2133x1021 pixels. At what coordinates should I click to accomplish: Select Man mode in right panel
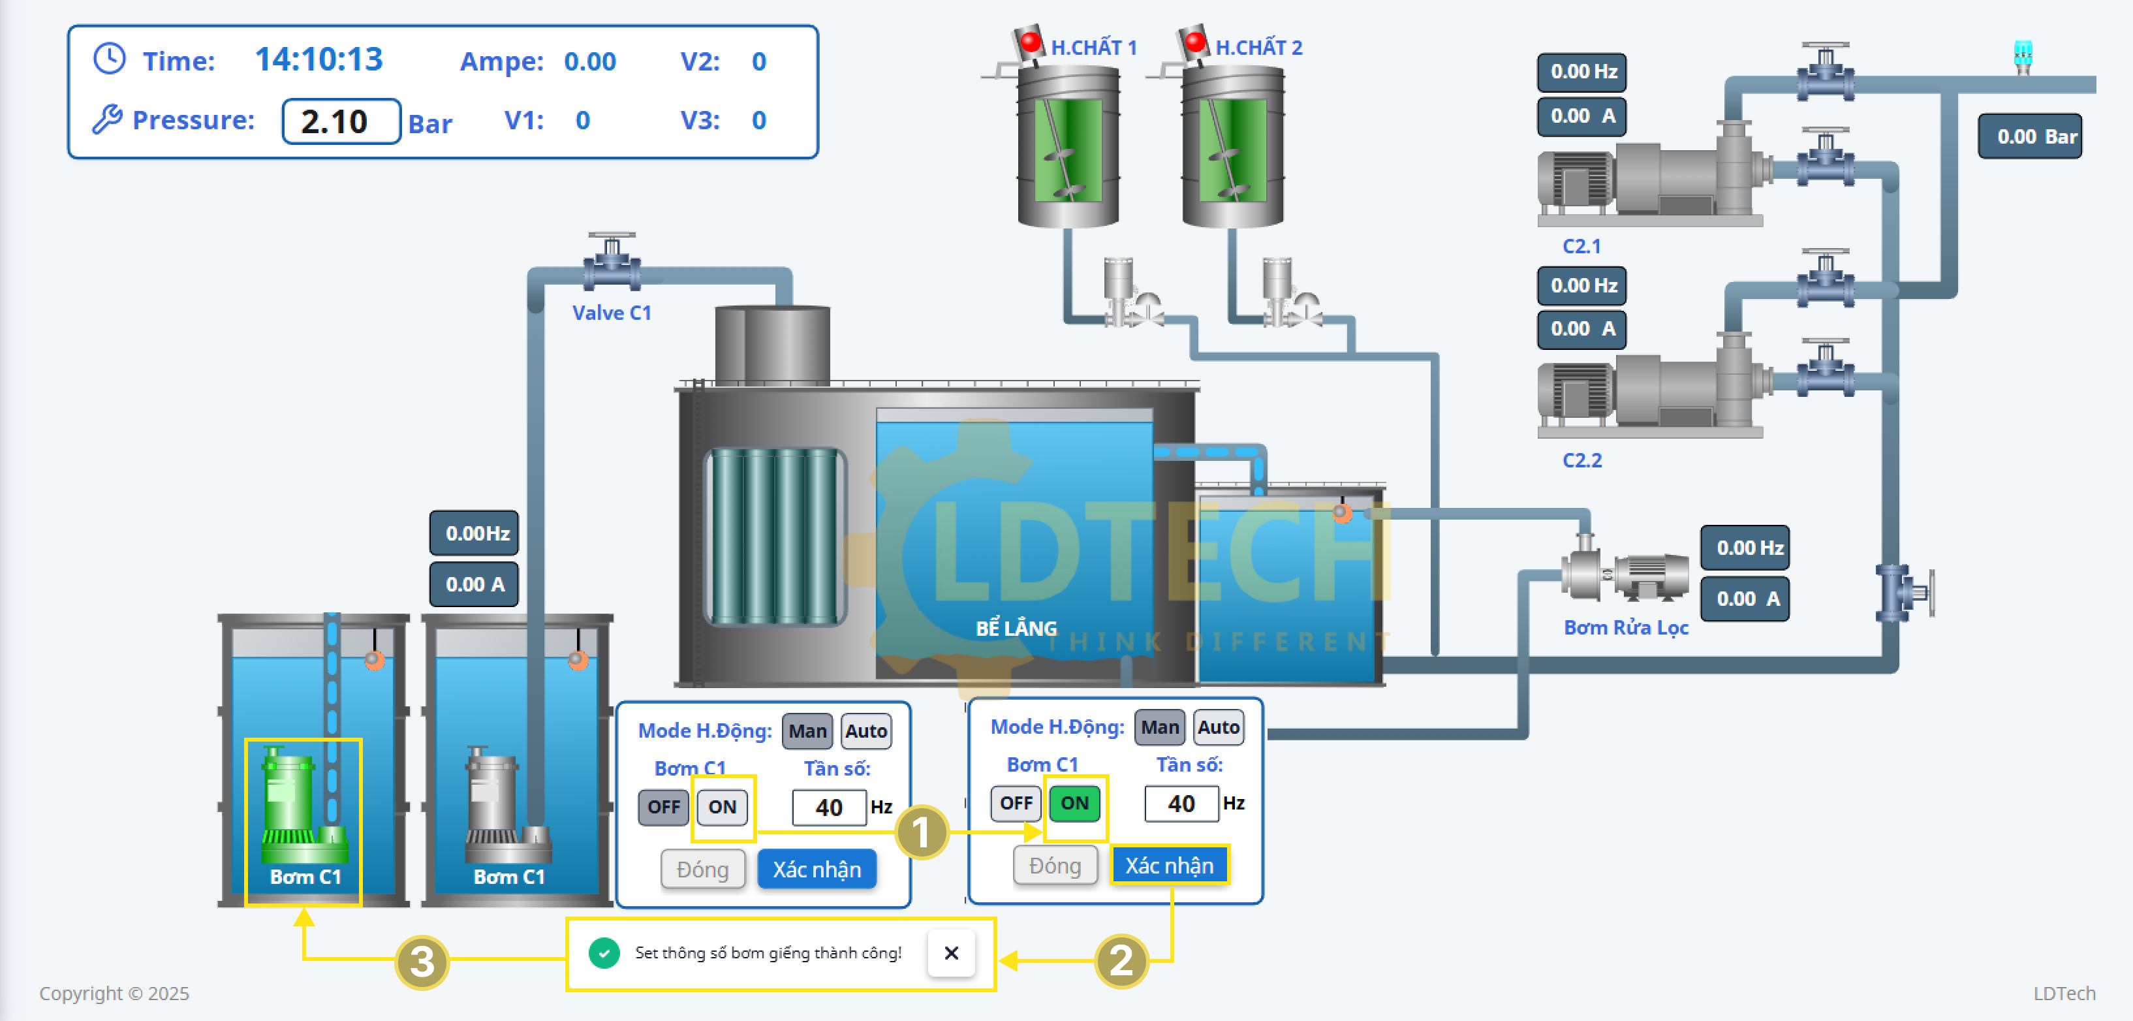pyautogui.click(x=1159, y=727)
